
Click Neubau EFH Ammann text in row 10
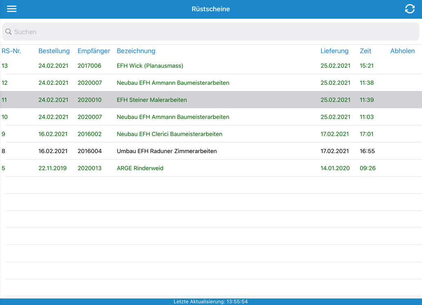pyautogui.click(x=173, y=117)
